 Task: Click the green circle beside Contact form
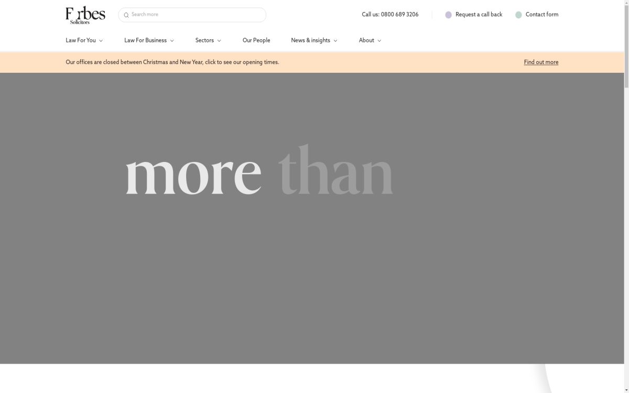click(519, 15)
